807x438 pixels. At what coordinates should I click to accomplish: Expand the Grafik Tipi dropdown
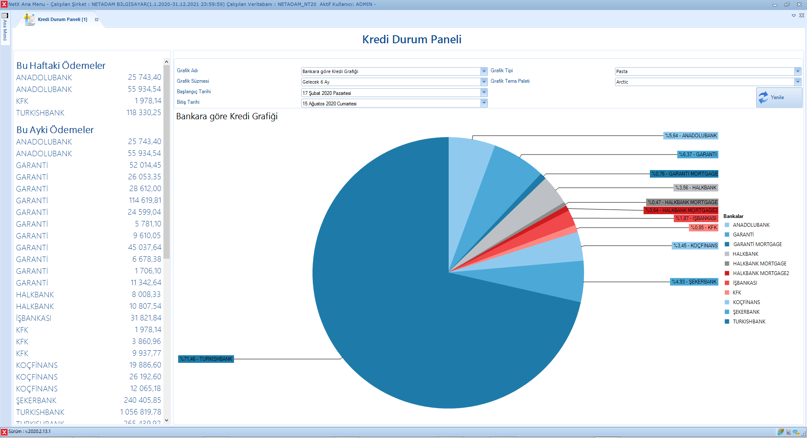tap(798, 71)
